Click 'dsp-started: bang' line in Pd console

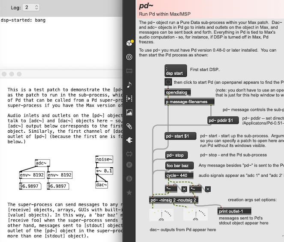[23, 20]
